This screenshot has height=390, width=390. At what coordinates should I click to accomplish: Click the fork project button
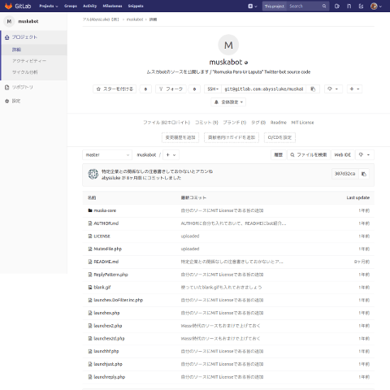(171, 89)
